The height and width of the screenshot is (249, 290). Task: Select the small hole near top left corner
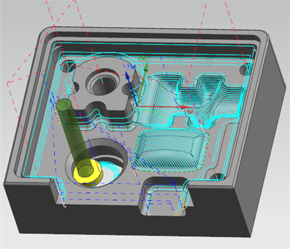point(67,67)
